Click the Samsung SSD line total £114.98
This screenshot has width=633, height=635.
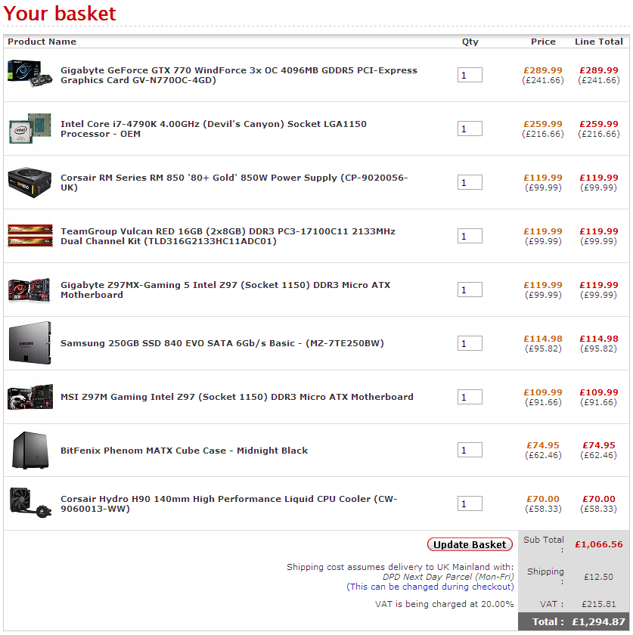(598, 339)
